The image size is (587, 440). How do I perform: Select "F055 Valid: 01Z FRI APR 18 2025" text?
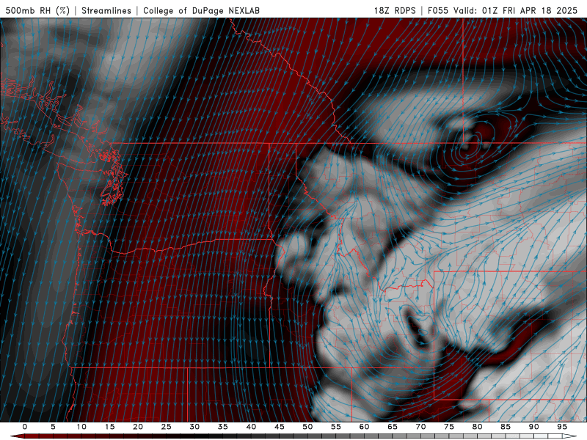pyautogui.click(x=503, y=10)
